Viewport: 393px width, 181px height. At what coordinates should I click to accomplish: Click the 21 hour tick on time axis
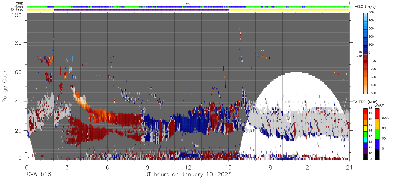tap(309, 167)
